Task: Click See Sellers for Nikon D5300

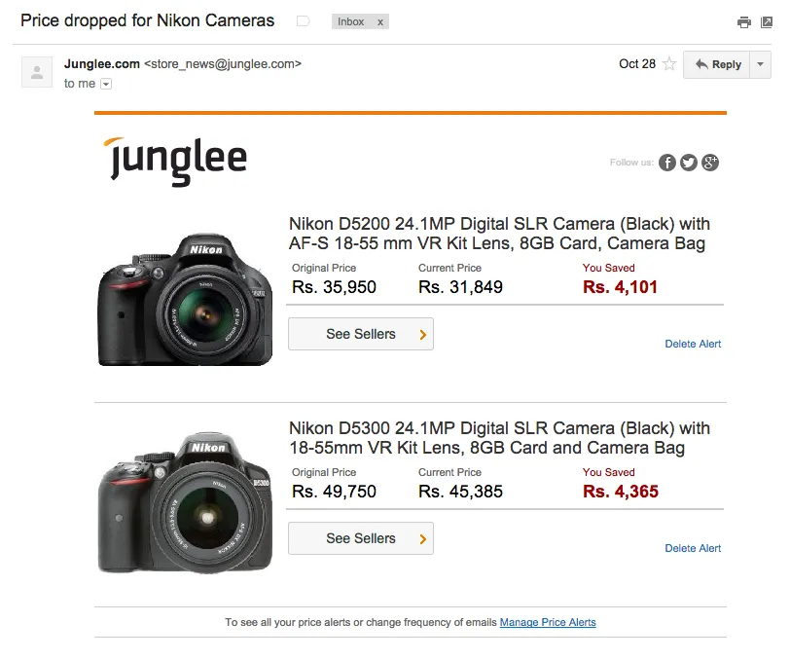Action: 361,538
